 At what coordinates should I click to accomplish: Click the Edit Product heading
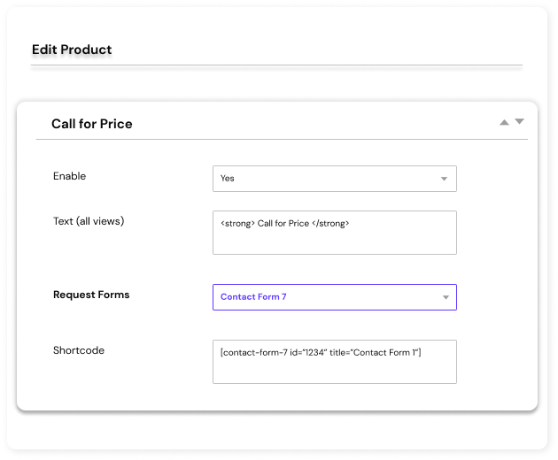72,50
